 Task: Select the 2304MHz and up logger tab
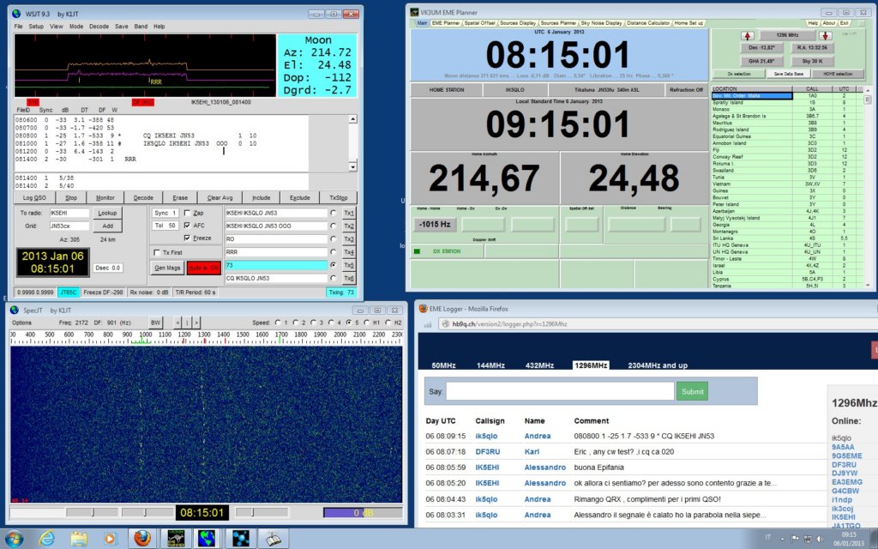pos(658,365)
